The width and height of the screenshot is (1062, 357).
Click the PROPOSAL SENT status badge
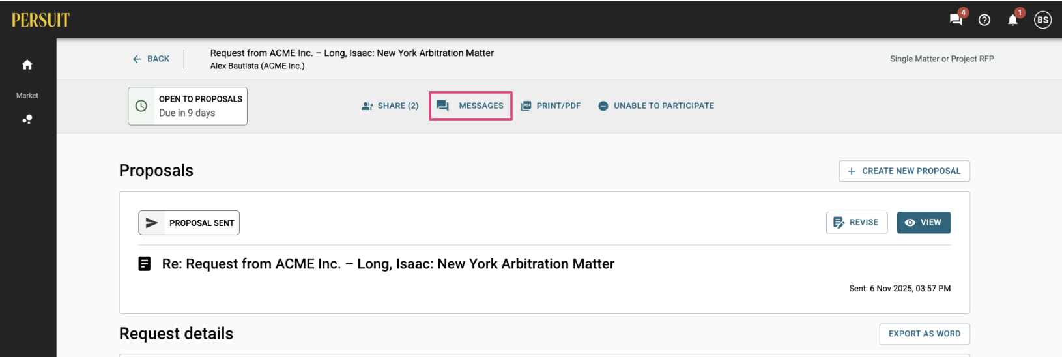[189, 223]
